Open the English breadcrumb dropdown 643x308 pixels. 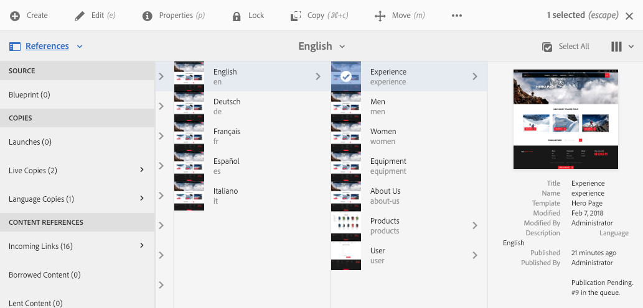[342, 47]
